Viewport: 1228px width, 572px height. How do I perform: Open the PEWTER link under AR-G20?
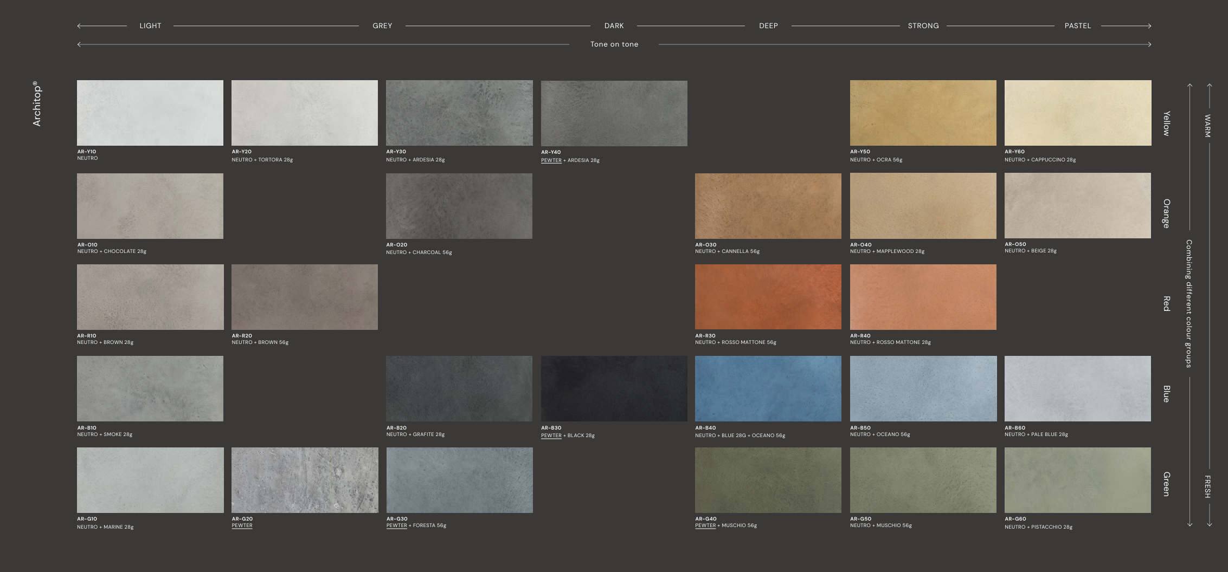(242, 525)
